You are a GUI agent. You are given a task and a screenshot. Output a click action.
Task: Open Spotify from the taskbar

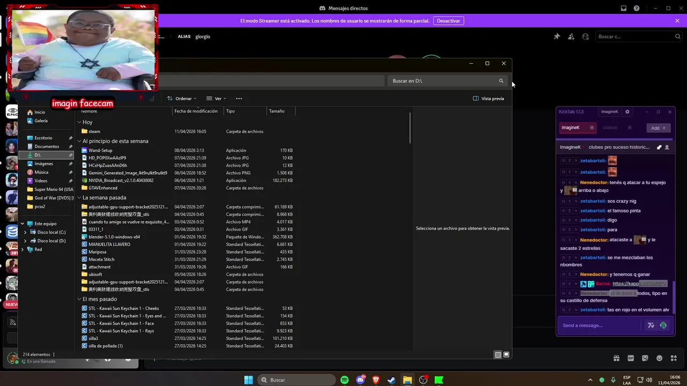click(345, 380)
